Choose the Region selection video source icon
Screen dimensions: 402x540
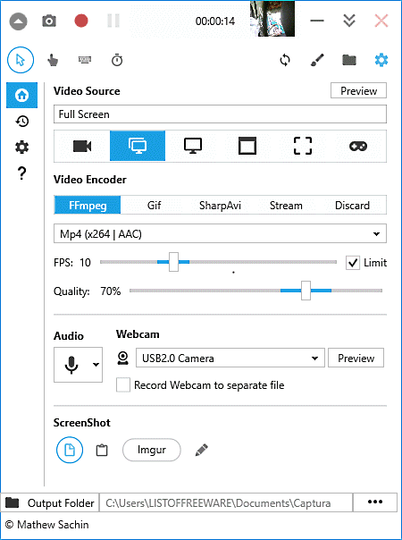[x=303, y=146]
